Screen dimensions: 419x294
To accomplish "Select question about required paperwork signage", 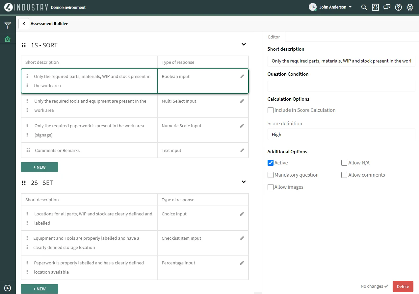I will click(89, 130).
